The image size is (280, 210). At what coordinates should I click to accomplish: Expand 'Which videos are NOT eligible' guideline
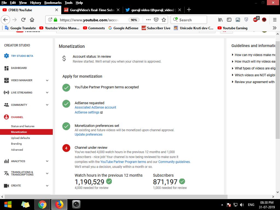pyautogui.click(x=253, y=75)
